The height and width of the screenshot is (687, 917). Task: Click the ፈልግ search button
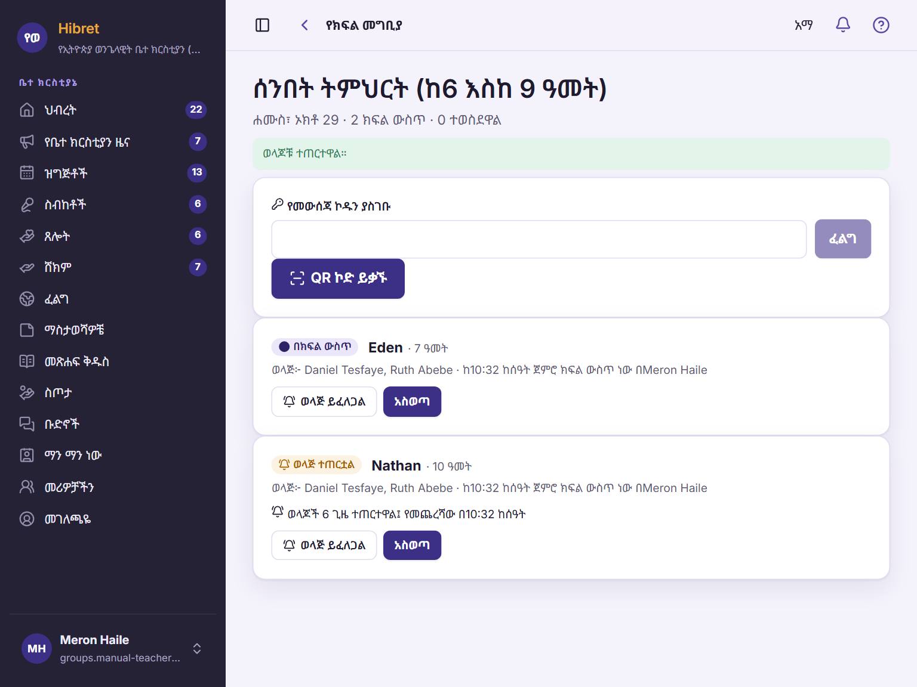pyautogui.click(x=842, y=239)
